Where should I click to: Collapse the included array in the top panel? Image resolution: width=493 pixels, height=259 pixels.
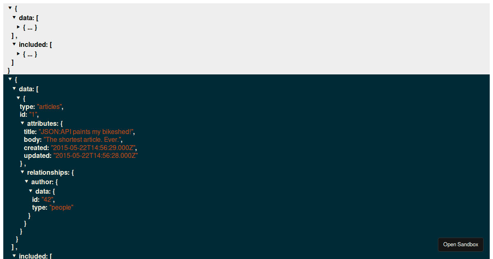tap(14, 44)
